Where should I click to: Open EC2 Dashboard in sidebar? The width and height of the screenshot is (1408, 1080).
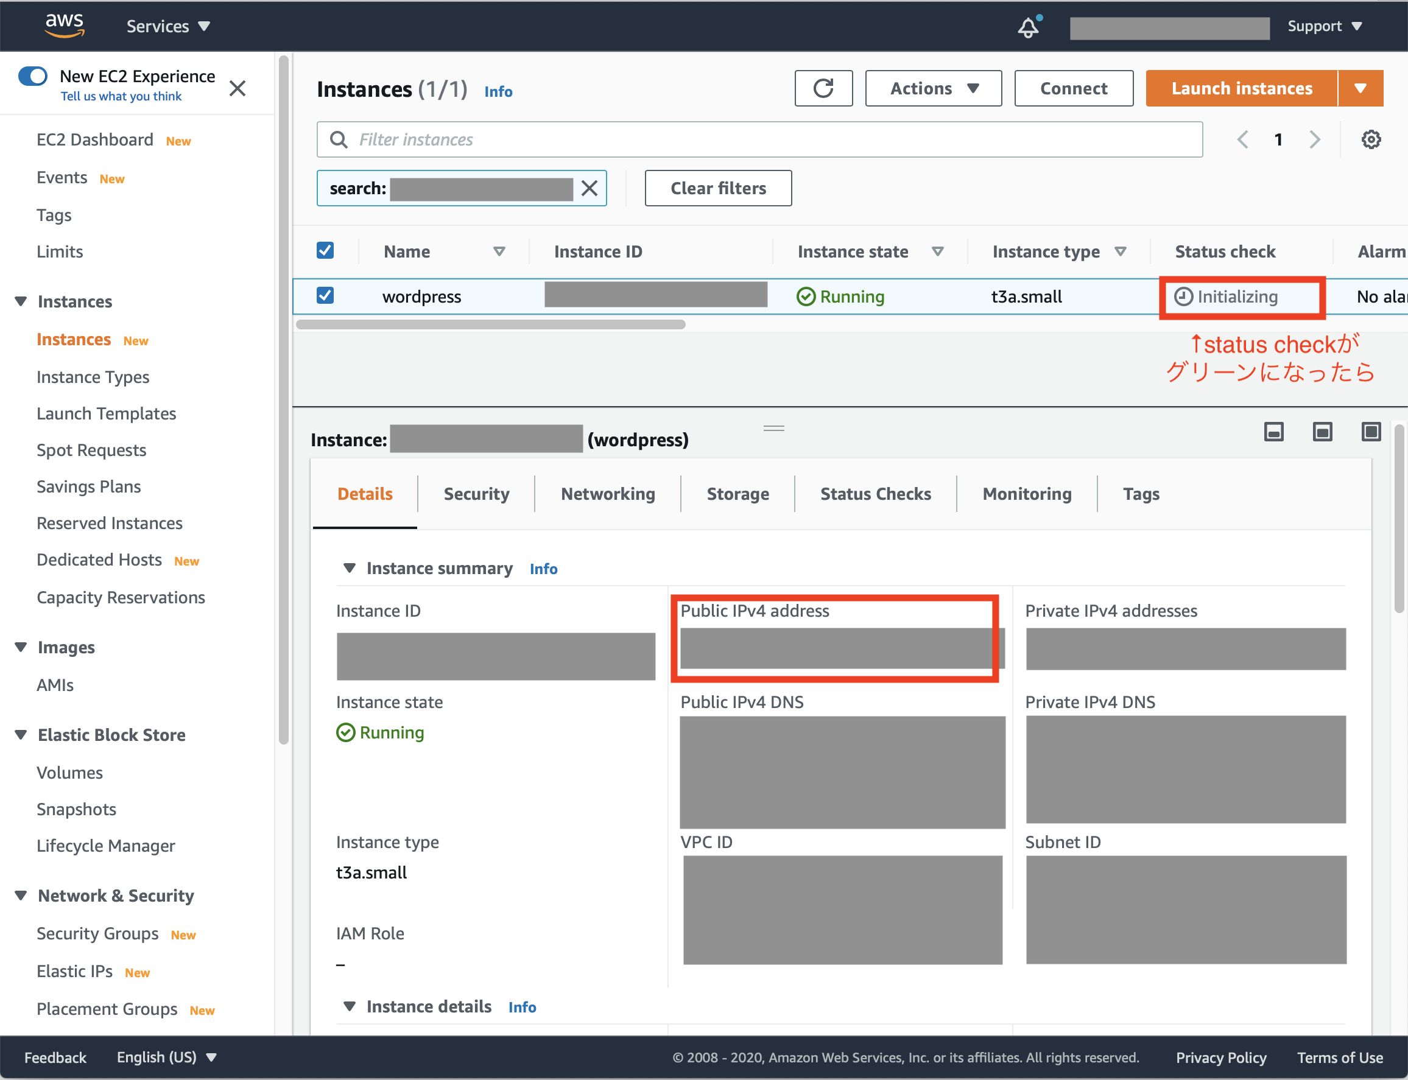[95, 140]
